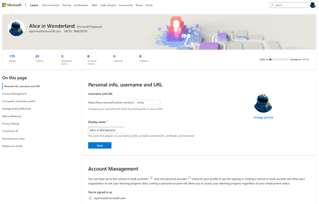The height and width of the screenshot is (204, 319).
Task: Click the Microsoft Employee label
Action: [89, 27]
